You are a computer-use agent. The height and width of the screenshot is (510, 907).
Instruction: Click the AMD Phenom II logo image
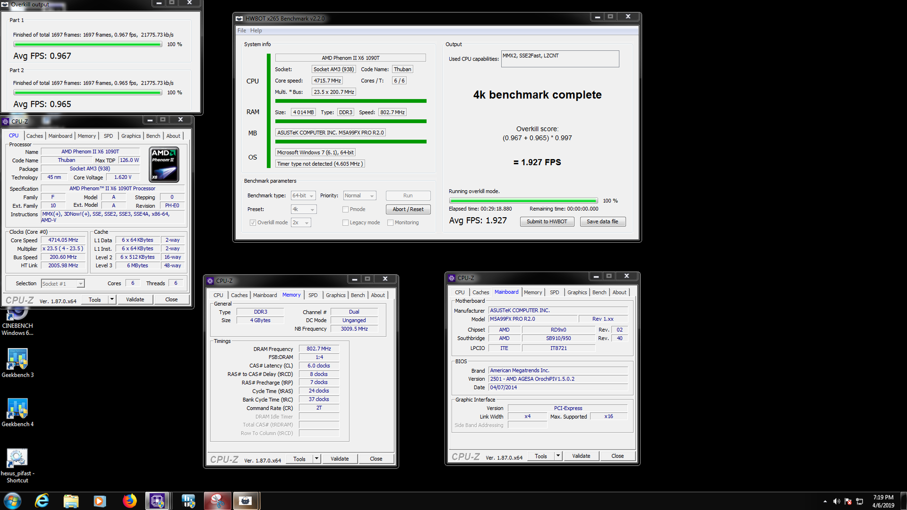tap(164, 164)
